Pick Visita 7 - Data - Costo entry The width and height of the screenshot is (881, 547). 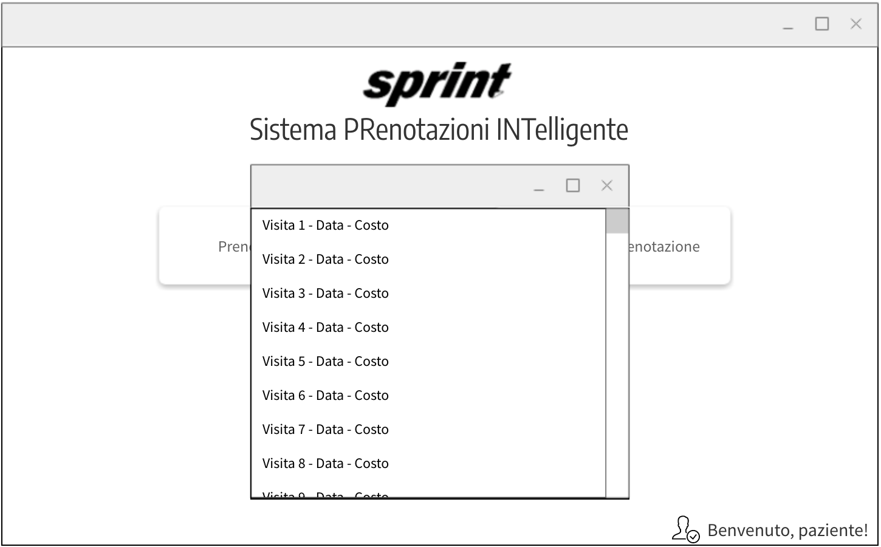tap(325, 430)
